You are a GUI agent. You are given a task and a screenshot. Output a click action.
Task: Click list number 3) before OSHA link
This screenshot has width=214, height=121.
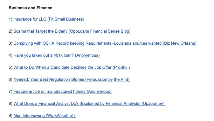click(x=10, y=43)
